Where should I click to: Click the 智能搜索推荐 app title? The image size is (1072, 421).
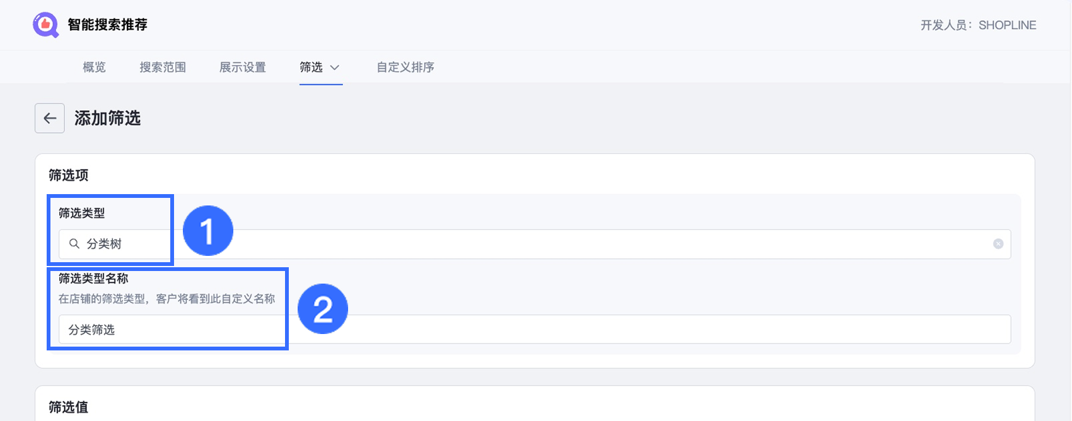click(x=108, y=25)
